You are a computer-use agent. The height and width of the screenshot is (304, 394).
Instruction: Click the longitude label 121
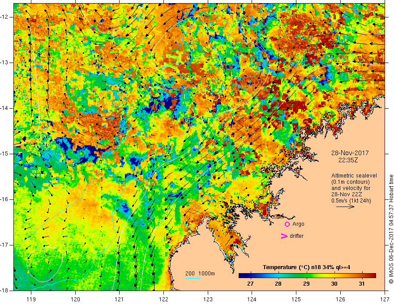(x=120, y=299)
